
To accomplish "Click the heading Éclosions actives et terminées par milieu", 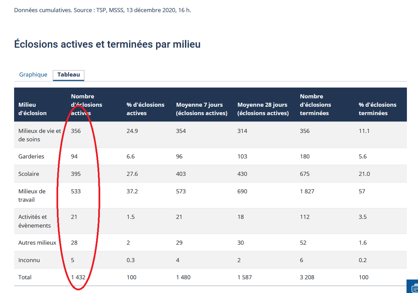I will [107, 44].
